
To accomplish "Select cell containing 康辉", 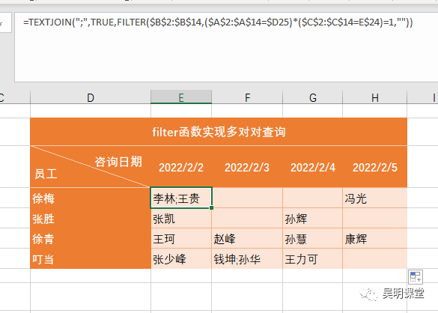I will 374,238.
